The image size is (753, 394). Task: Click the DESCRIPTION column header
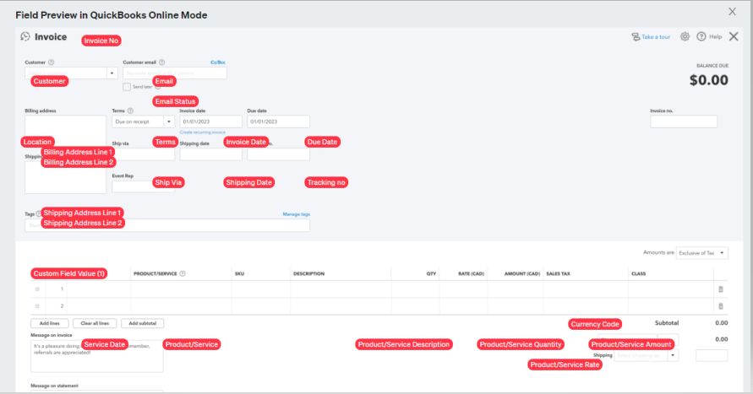[x=308, y=273]
